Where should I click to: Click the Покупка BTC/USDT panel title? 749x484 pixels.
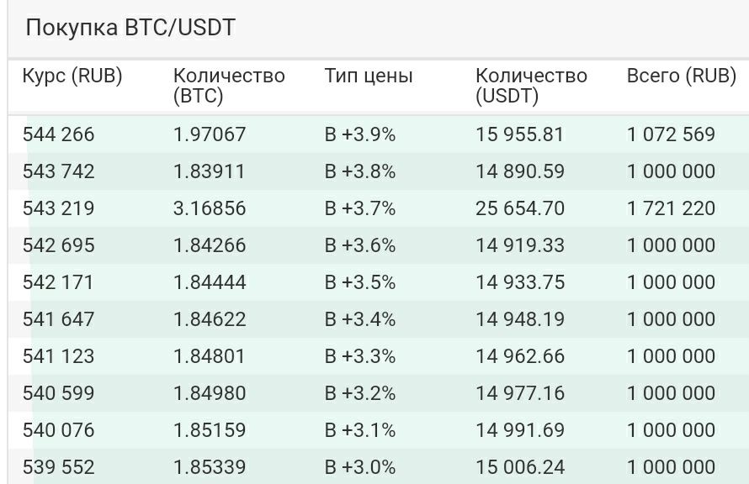(x=130, y=28)
